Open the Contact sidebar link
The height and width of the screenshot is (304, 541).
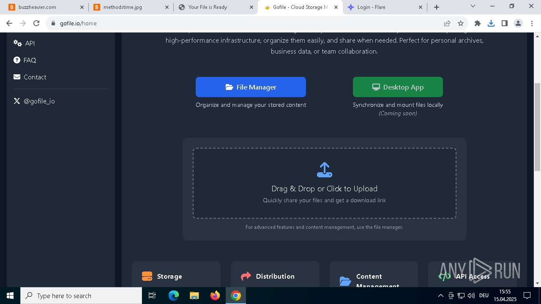click(x=30, y=77)
